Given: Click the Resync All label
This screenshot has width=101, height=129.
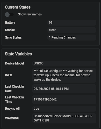Looking at the screenshot, I should click(x=12, y=109).
